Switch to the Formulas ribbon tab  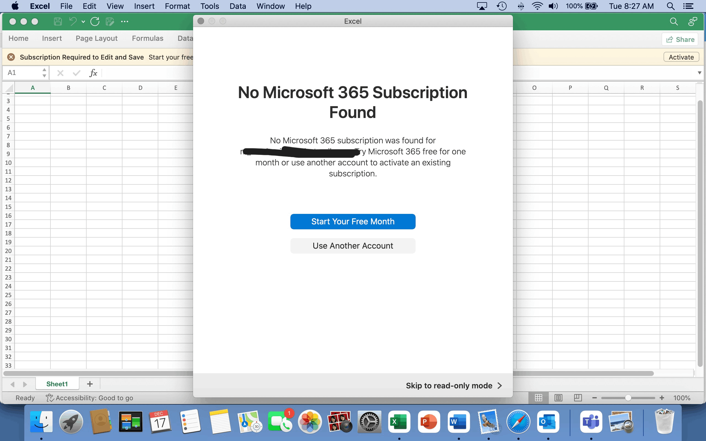147,38
